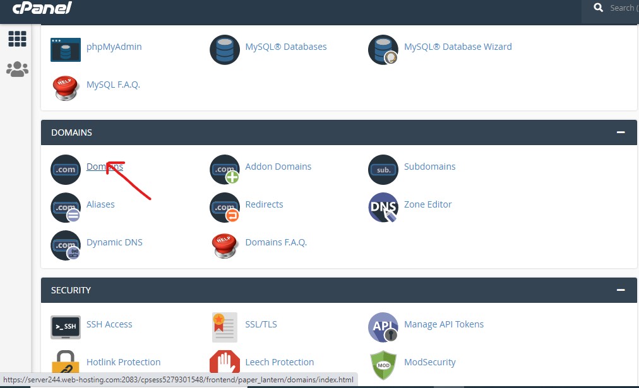
Task: Click the search magnifier icon
Action: (598, 8)
